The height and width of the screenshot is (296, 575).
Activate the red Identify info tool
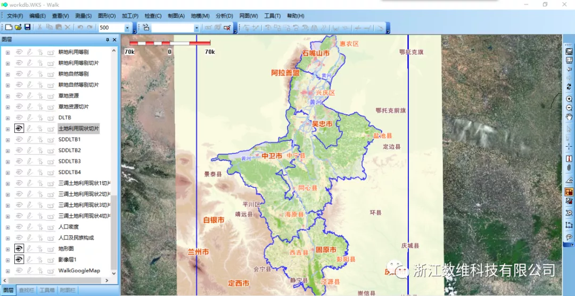pyautogui.click(x=569, y=158)
